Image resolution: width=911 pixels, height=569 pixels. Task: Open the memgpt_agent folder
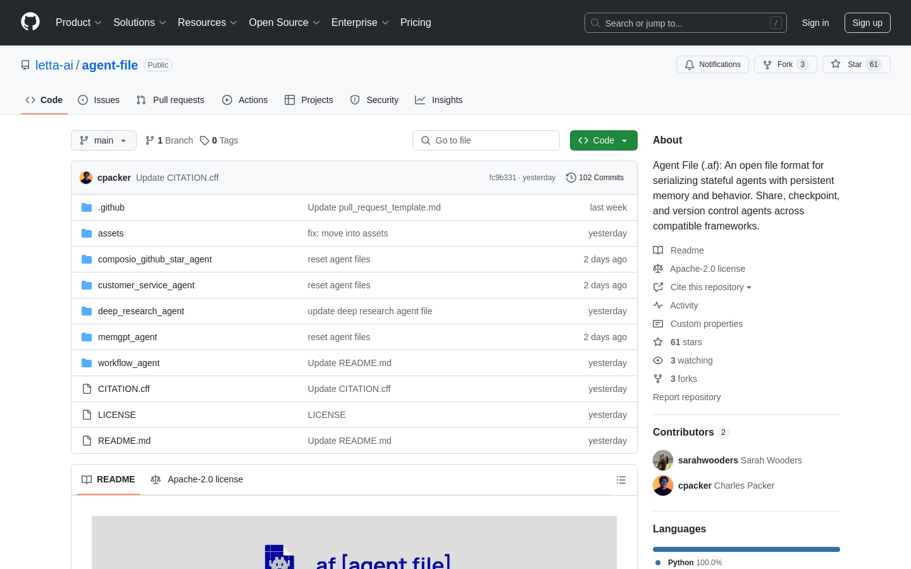click(x=127, y=337)
